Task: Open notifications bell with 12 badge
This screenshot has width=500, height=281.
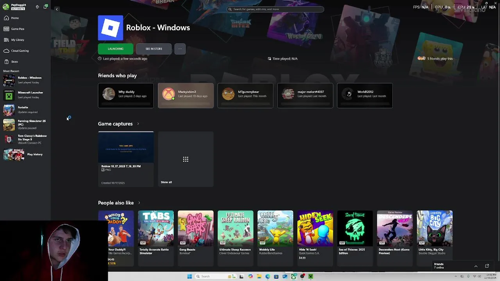Action: (45, 7)
